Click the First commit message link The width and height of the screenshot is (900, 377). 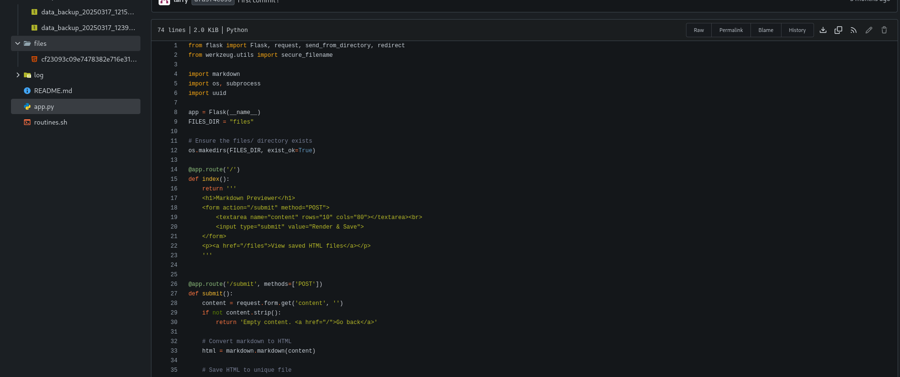(x=258, y=1)
